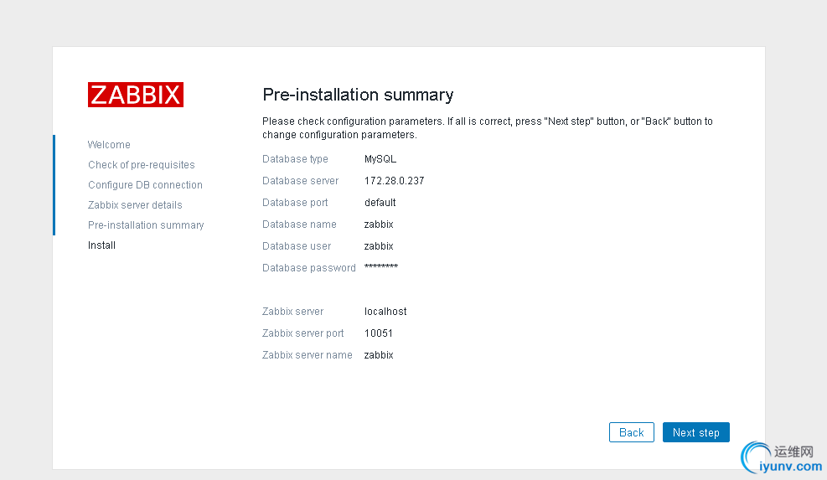Viewport: 827px width, 480px height.
Task: Select Pre-installation summary sidebar step
Action: 146,225
